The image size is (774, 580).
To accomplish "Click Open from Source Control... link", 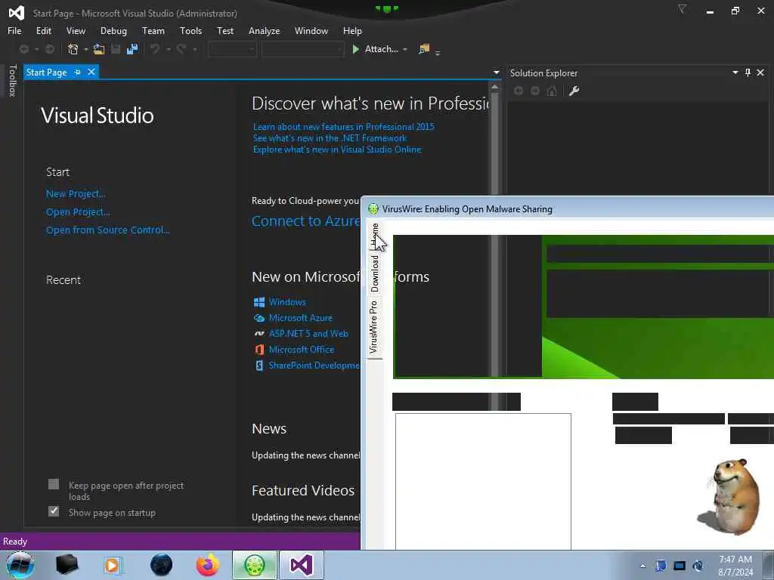I will tap(107, 230).
